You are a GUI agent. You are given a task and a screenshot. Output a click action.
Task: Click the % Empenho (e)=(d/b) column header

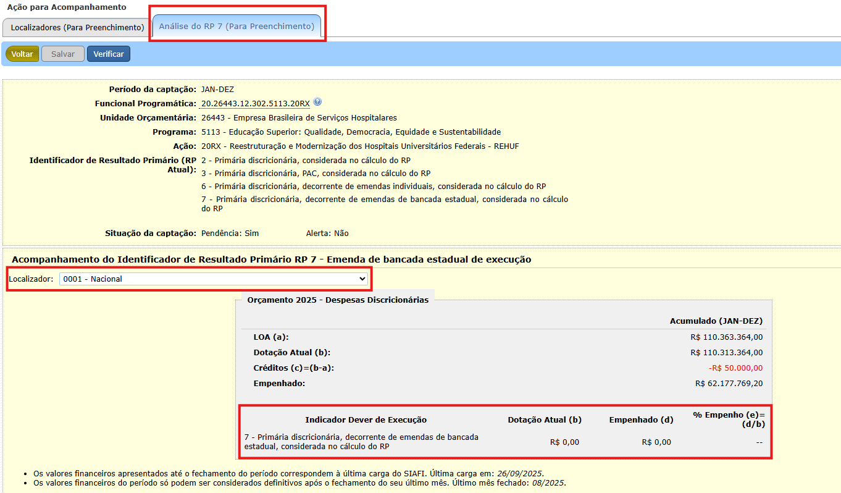coord(729,419)
